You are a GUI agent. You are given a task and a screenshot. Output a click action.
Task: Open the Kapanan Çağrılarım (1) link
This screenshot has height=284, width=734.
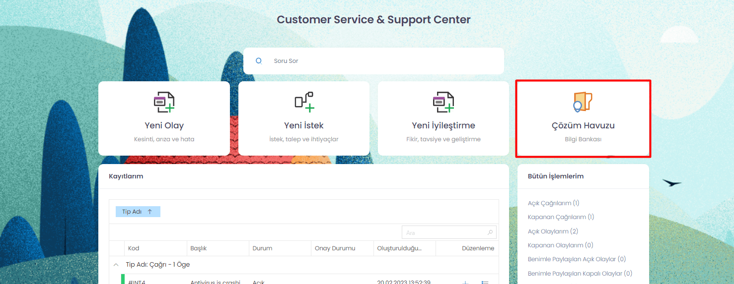561,217
